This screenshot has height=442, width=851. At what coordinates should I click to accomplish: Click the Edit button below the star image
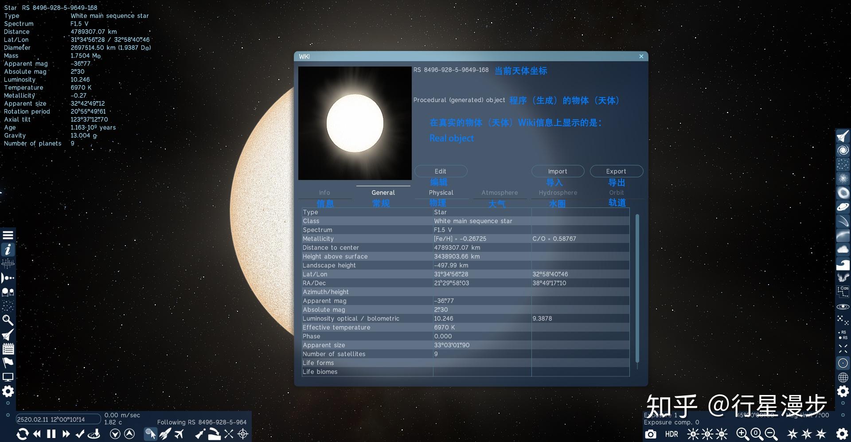[x=440, y=171]
